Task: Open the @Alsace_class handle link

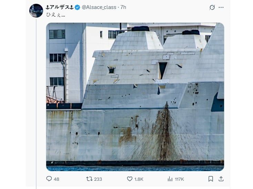Action: [x=99, y=7]
